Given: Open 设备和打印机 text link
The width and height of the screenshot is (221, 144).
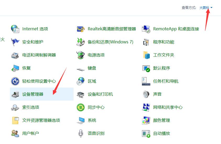Looking at the screenshot, I should 100,94.
